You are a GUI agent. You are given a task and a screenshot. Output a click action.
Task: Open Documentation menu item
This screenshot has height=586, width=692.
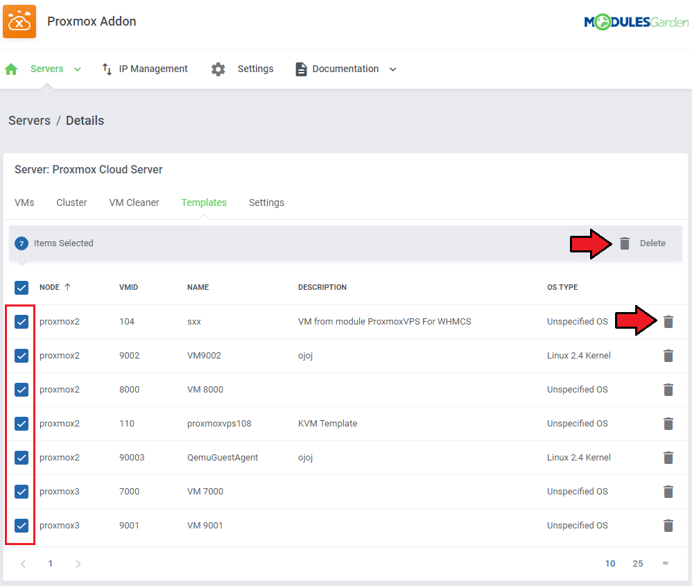point(345,69)
